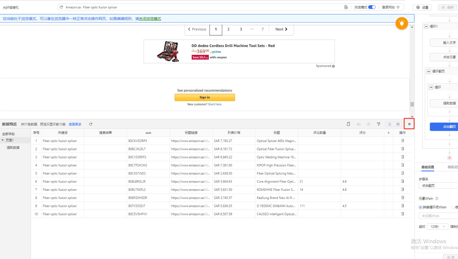Click the asin column header
Viewport: 458px width, 259px height.
148,133
